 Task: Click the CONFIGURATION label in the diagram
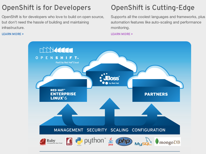click(149, 130)
